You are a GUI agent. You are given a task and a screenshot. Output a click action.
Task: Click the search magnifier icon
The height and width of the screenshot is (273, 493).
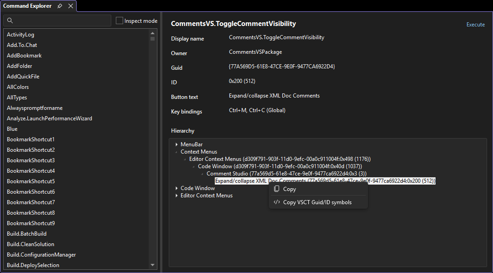[x=10, y=21]
